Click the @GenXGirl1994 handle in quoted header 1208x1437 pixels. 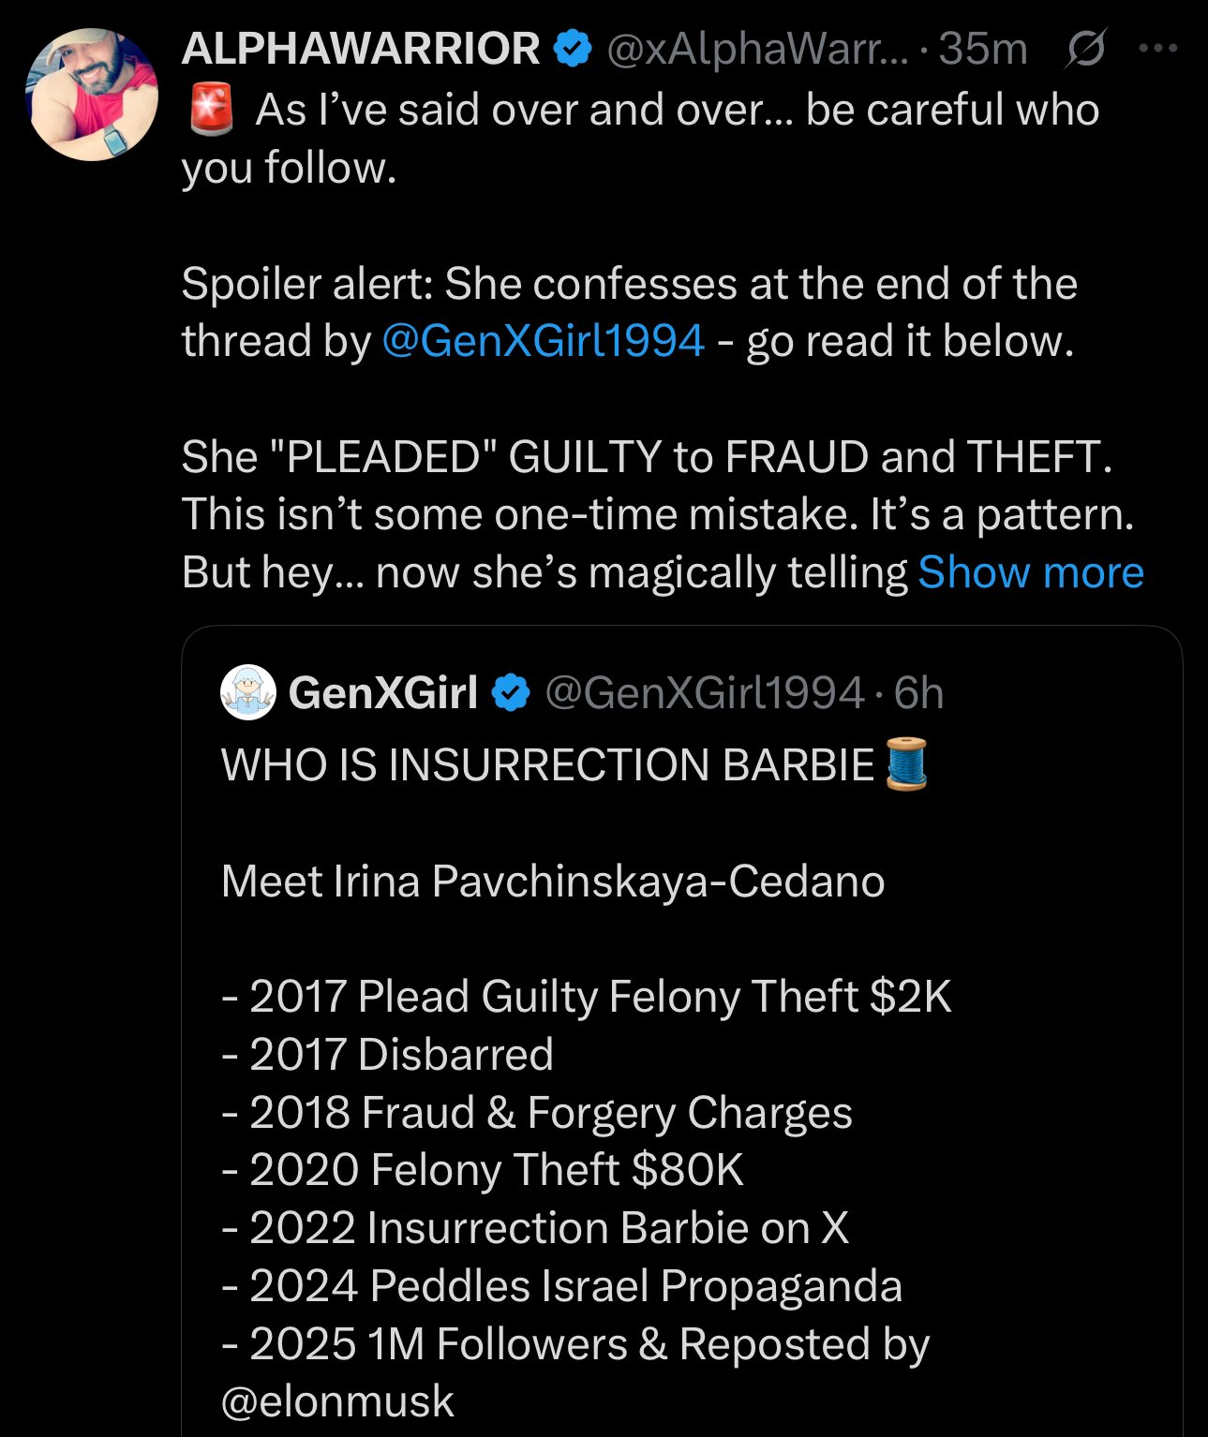click(x=704, y=693)
